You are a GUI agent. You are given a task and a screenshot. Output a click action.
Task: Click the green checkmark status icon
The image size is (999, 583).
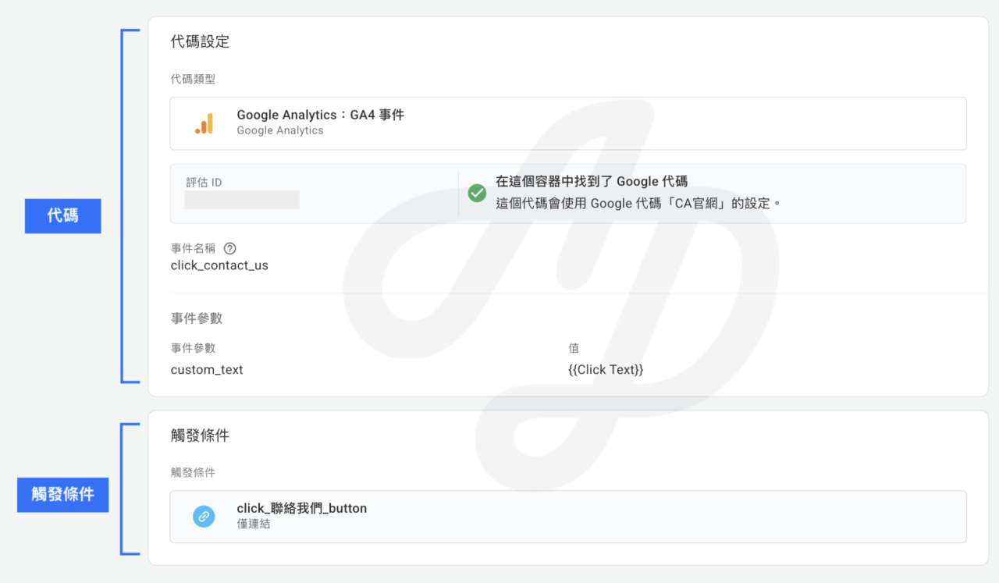click(477, 193)
